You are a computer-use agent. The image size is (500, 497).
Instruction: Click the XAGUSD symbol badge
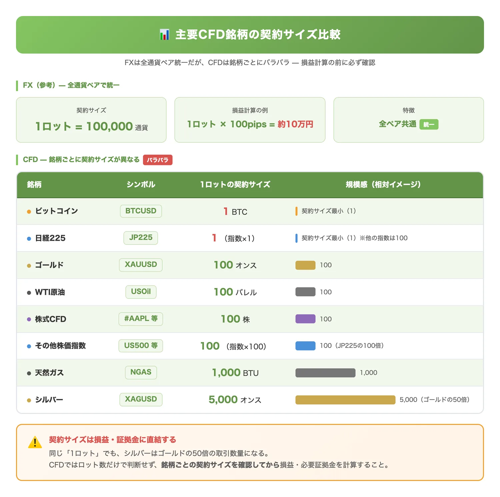(x=141, y=400)
